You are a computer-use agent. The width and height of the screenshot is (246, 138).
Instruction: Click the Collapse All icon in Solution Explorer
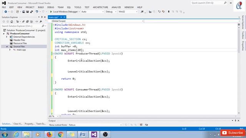[x=27, y=21]
